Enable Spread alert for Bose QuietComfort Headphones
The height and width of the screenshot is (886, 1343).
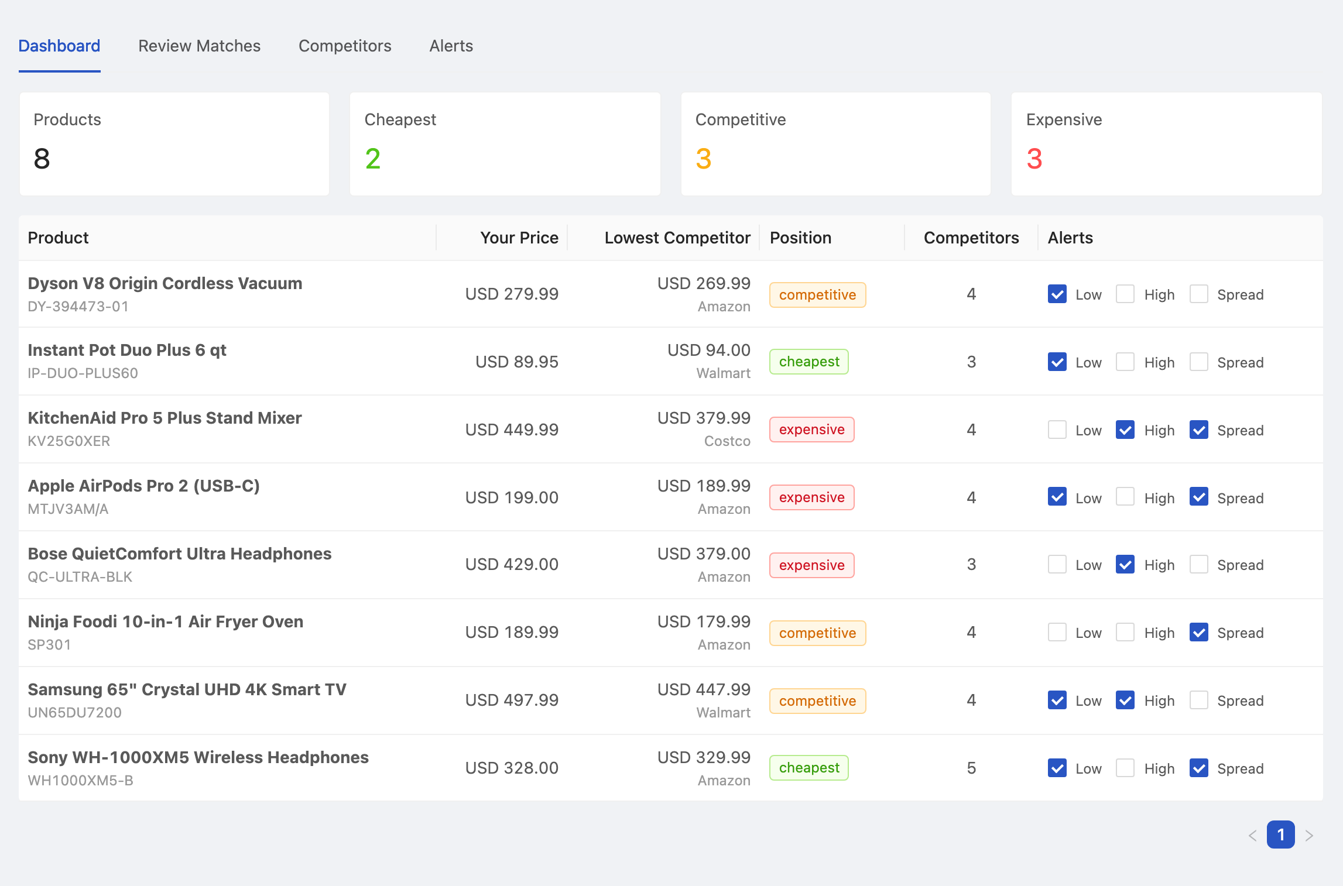tap(1198, 564)
